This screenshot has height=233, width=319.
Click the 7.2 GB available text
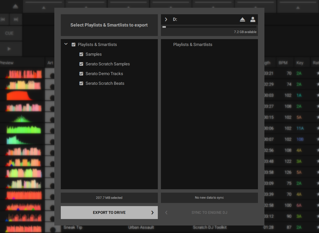pos(245,32)
